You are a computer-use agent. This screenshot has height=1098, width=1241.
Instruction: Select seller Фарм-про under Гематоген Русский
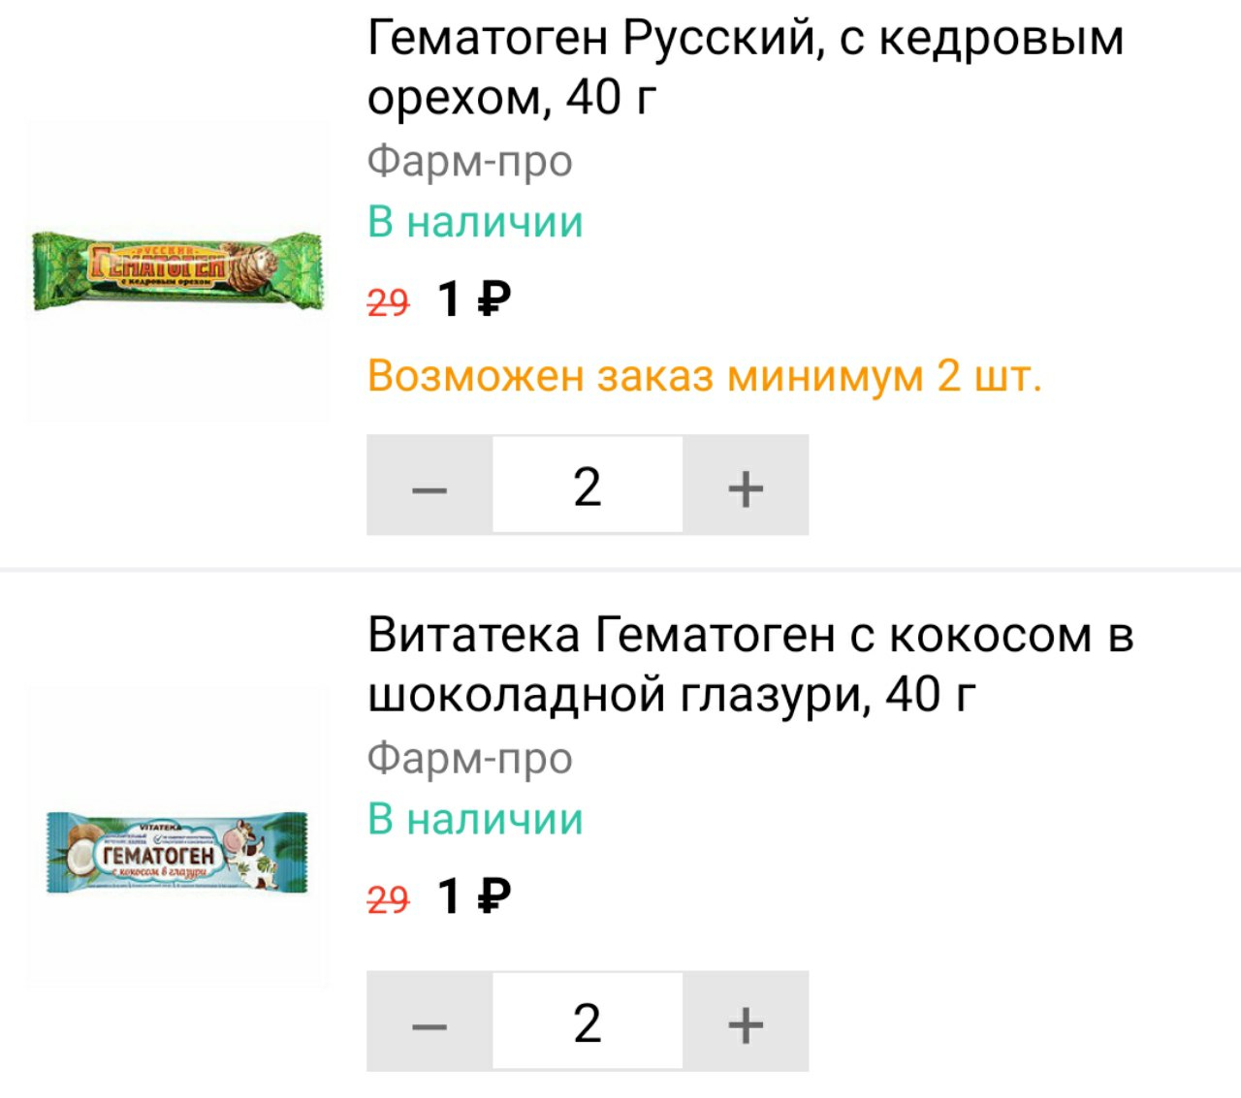[x=469, y=161]
